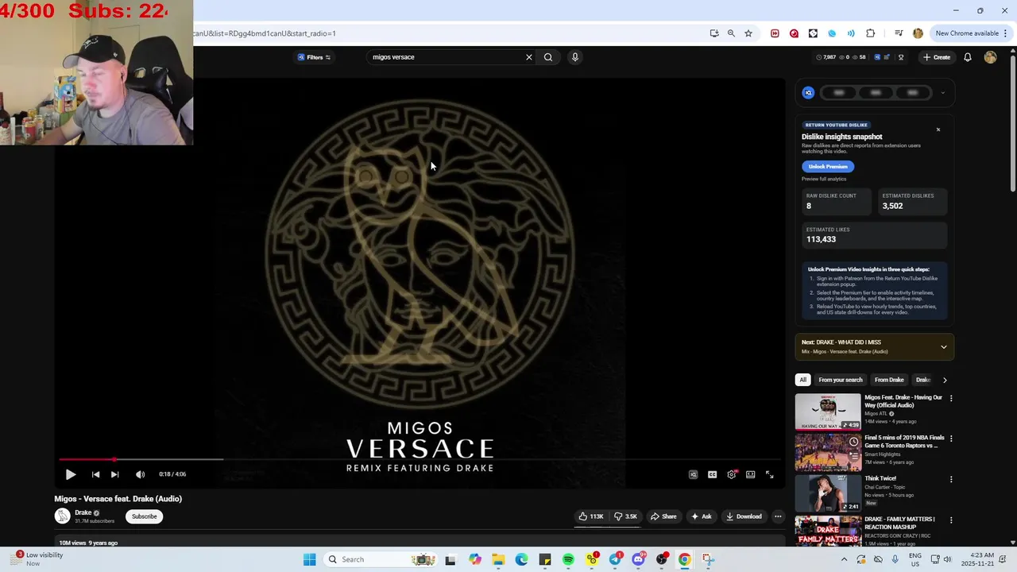
Task: Close the Dislike insights snapshot panel
Action: [x=938, y=129]
